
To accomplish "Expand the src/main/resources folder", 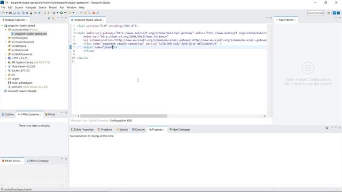I will tap(6, 42).
